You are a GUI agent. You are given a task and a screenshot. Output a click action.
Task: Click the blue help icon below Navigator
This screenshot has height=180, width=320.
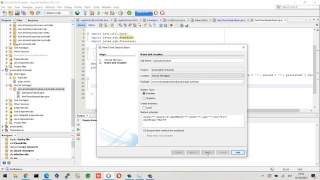coord(4,163)
